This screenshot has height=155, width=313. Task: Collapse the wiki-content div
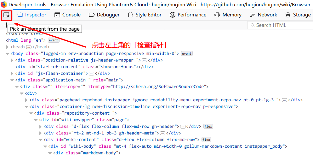(41, 140)
